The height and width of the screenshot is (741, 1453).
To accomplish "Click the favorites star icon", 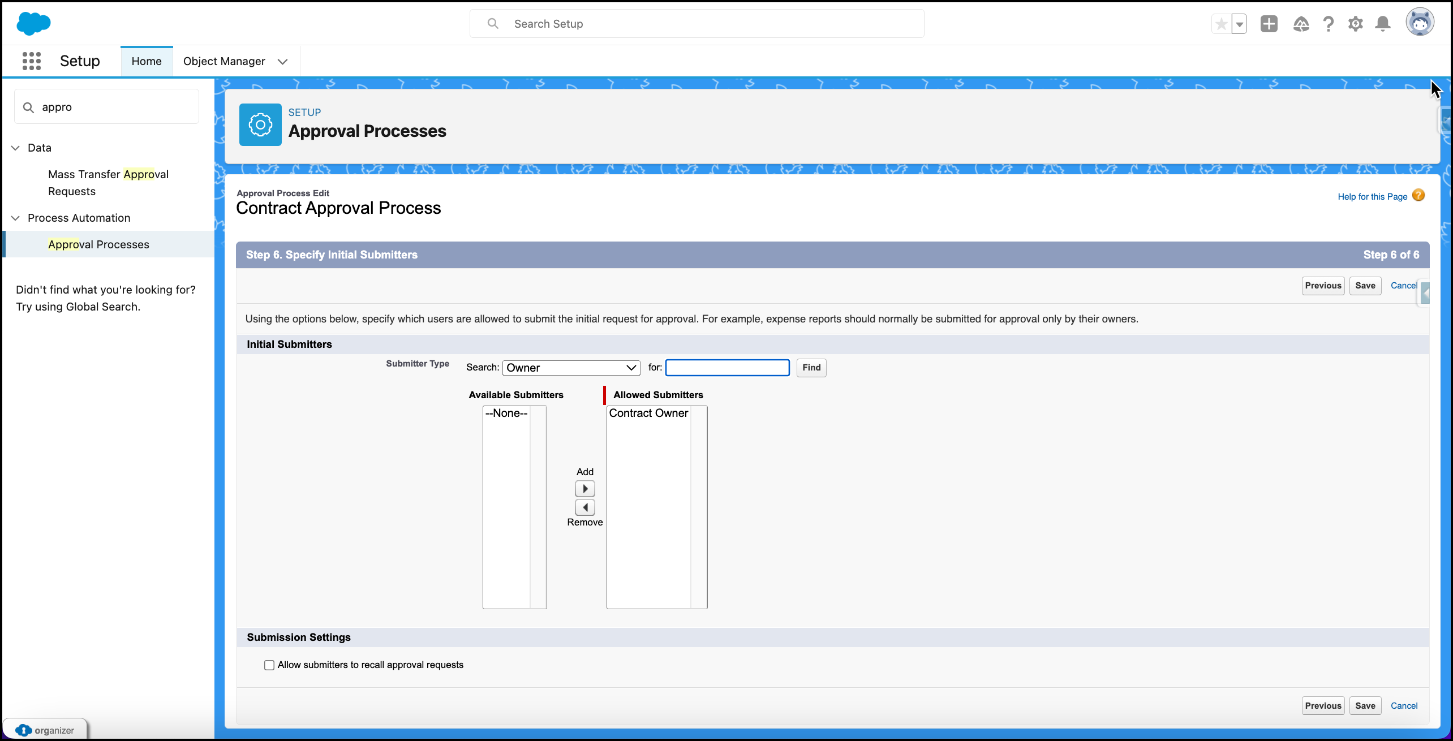I will (1221, 24).
